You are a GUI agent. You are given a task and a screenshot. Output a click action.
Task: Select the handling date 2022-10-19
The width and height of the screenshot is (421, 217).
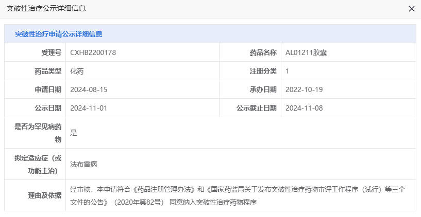pyautogui.click(x=304, y=89)
